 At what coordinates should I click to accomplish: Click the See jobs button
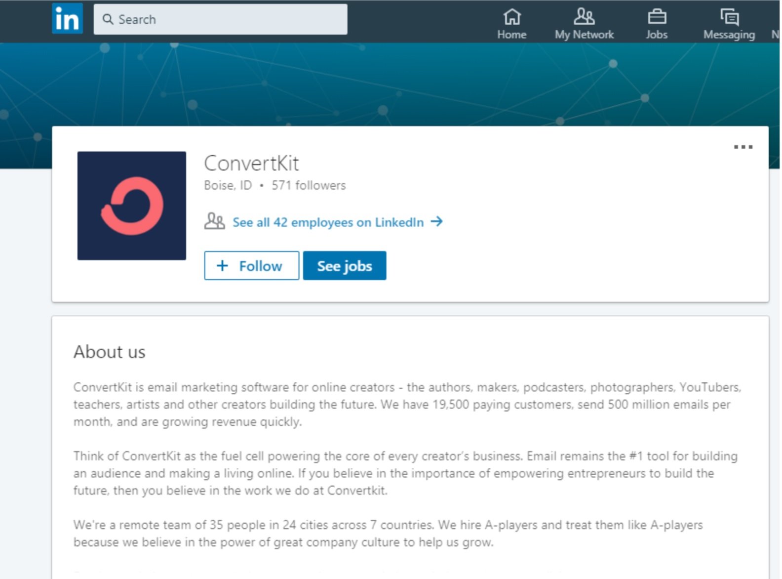point(345,266)
